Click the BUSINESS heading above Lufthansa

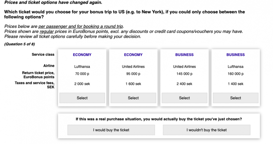click(235, 55)
